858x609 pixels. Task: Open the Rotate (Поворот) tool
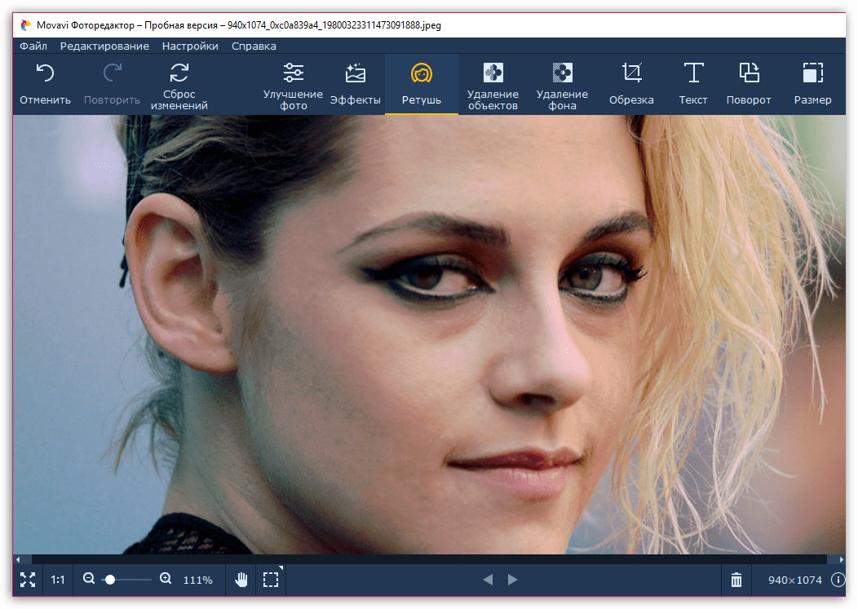pos(749,85)
